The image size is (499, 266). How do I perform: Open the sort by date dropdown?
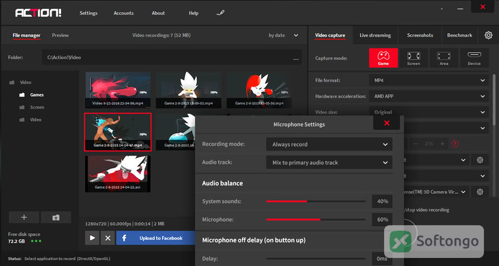[x=284, y=35]
